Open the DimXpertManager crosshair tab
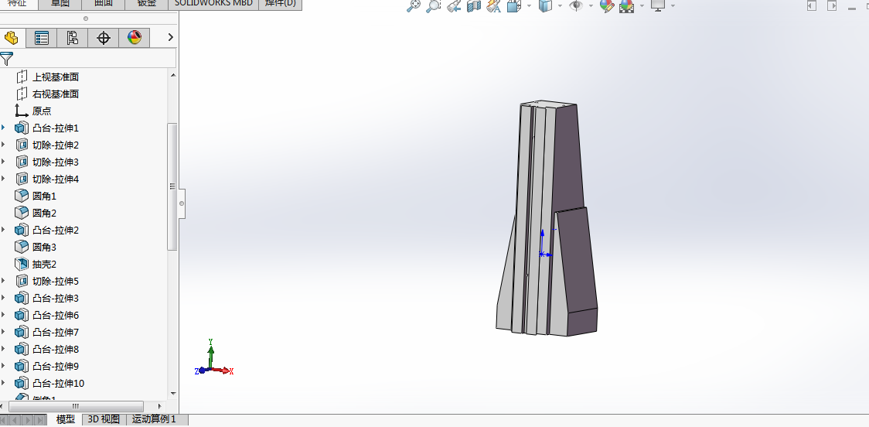869x427 pixels. click(104, 38)
